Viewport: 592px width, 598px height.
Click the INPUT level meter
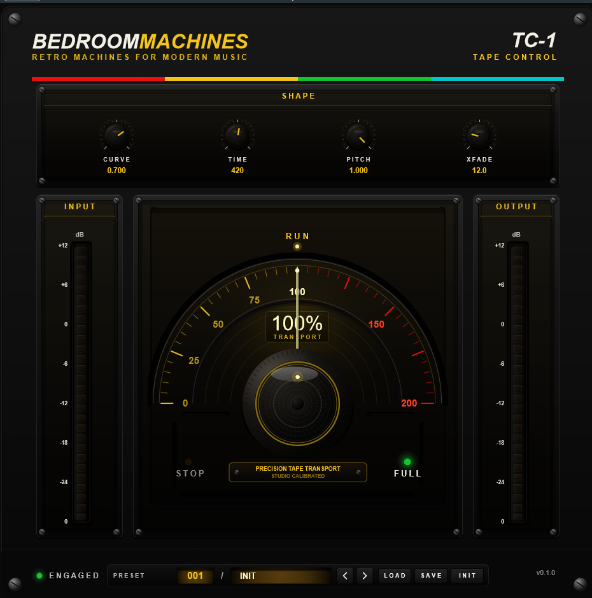81,382
